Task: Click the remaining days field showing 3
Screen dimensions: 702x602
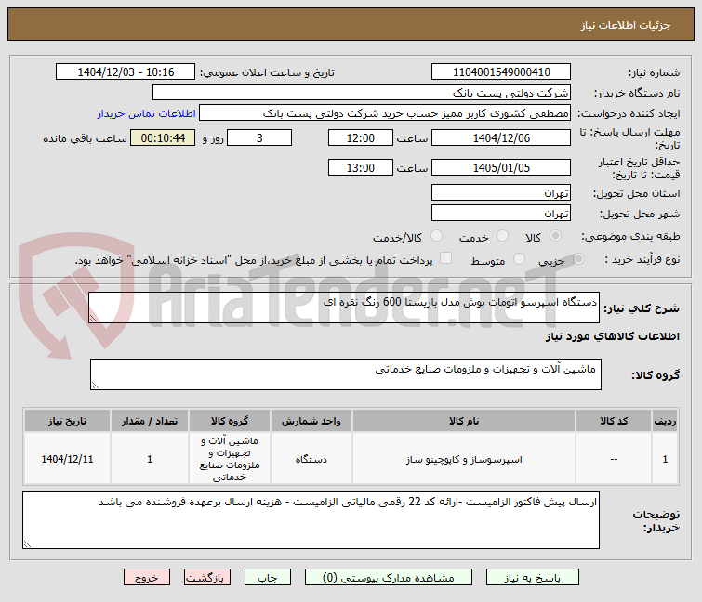Action: pyautogui.click(x=259, y=137)
